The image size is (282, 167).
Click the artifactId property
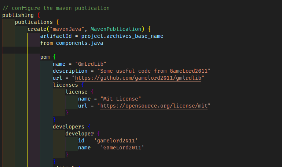pos(56,36)
